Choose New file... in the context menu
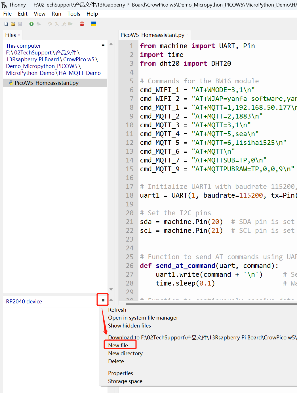The image size is (297, 393). 120,345
